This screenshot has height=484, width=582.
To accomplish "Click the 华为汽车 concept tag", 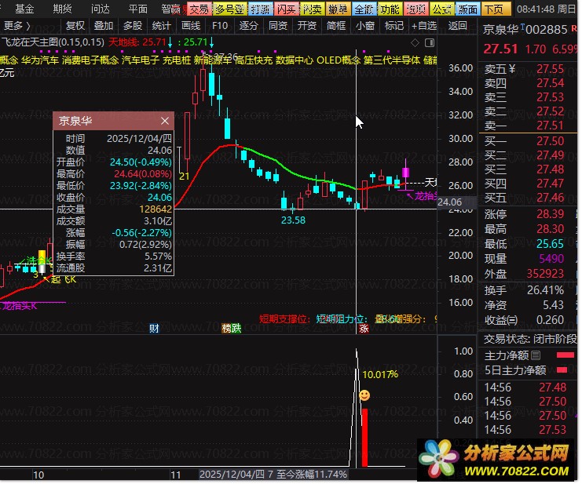I will (x=40, y=60).
